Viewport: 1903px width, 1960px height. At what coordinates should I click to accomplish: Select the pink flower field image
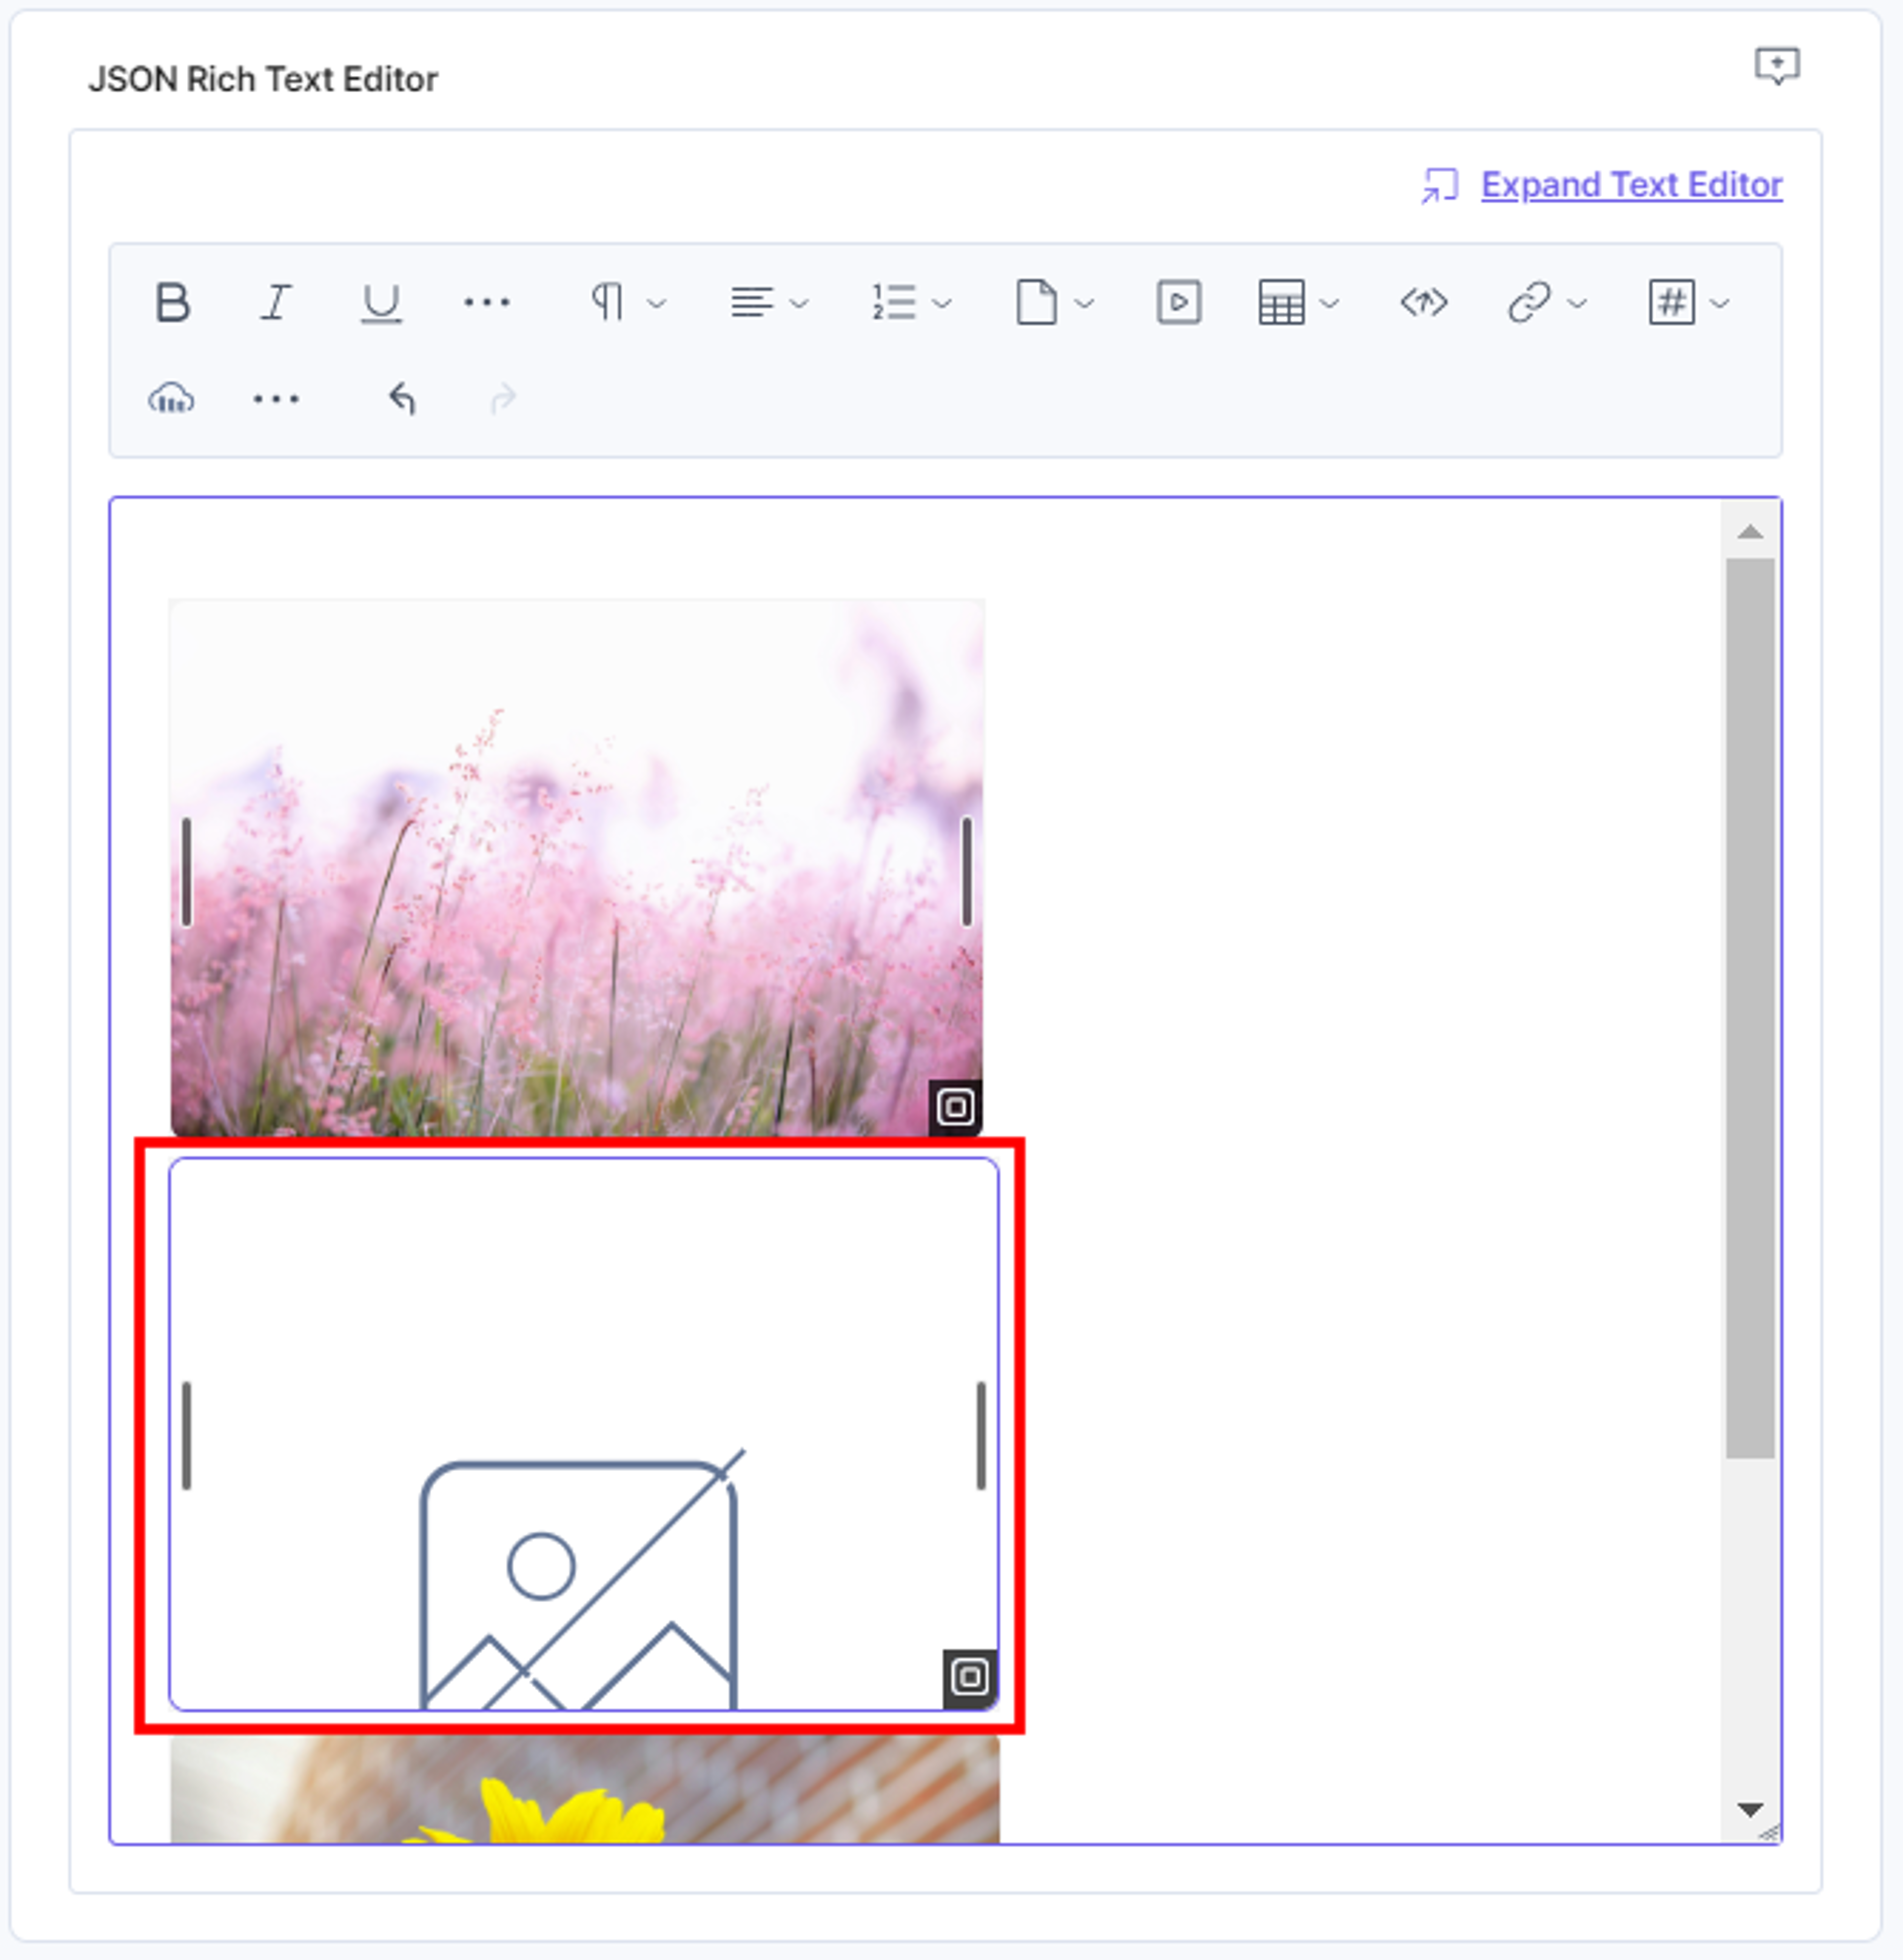(x=577, y=867)
